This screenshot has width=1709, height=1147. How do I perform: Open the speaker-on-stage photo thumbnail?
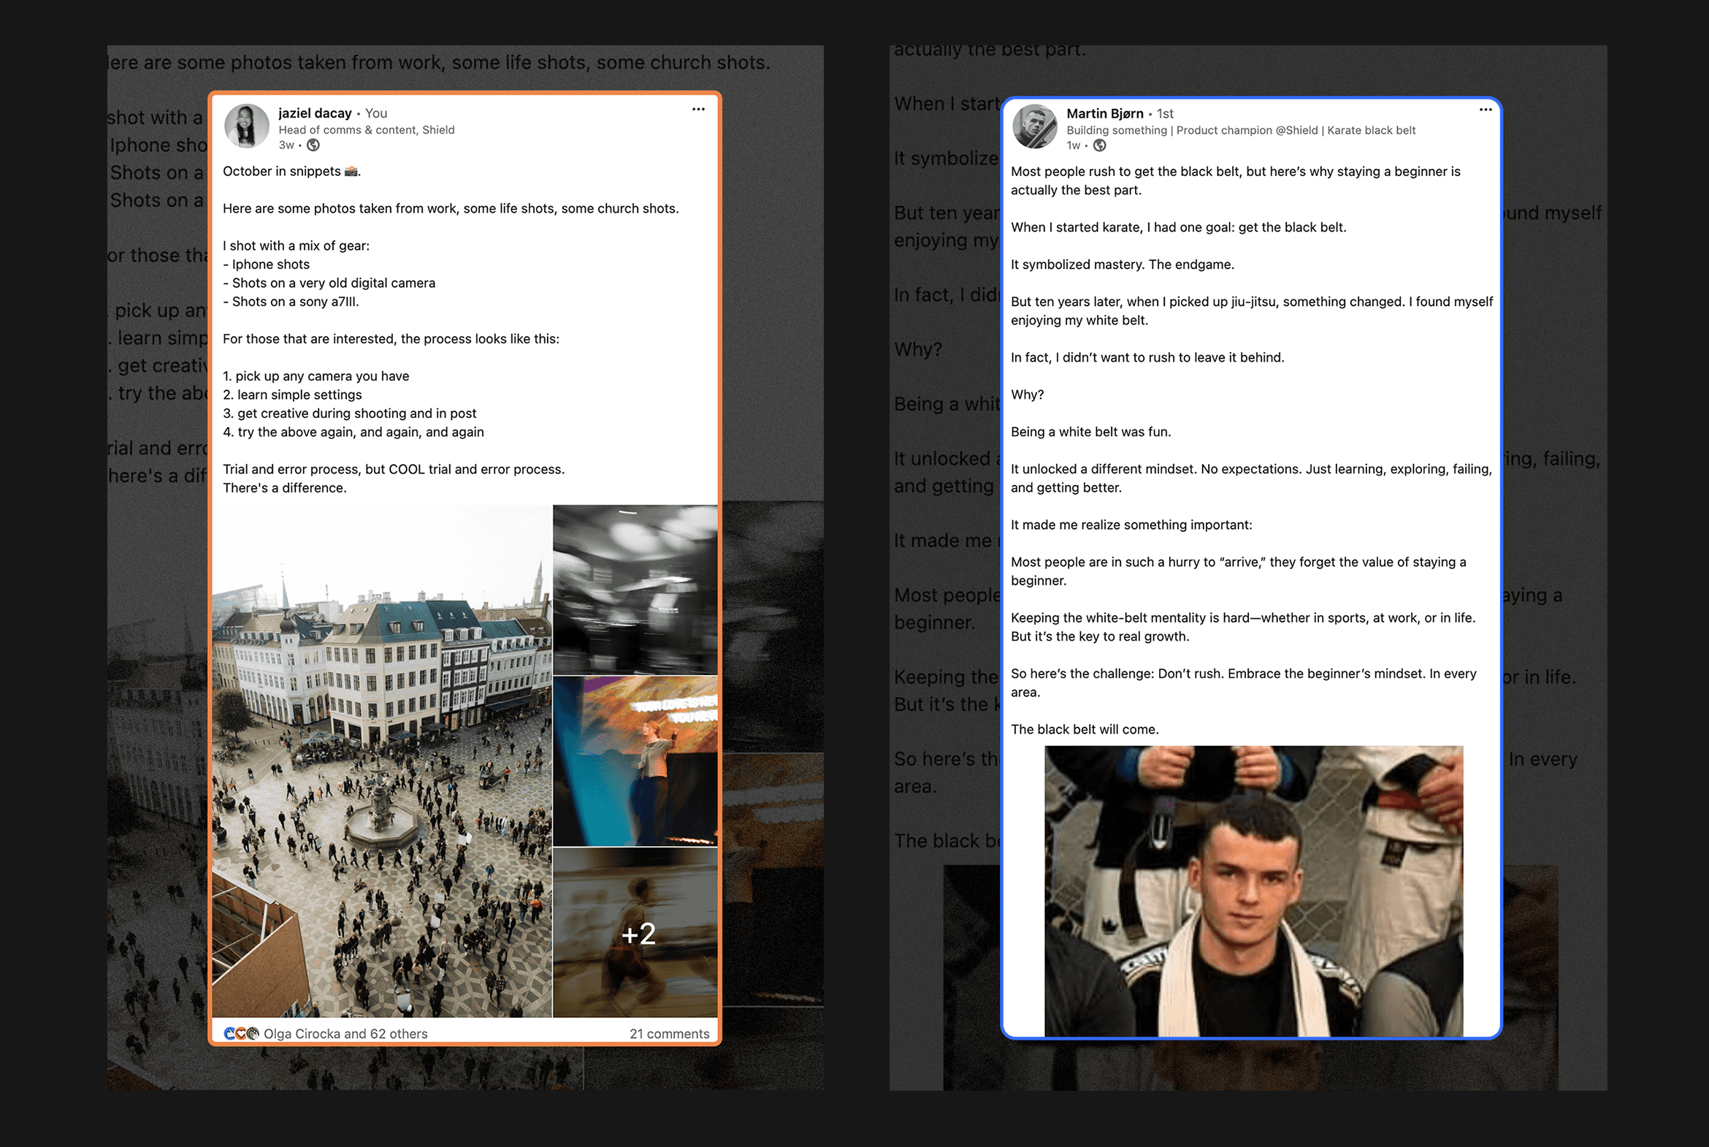[x=635, y=761]
